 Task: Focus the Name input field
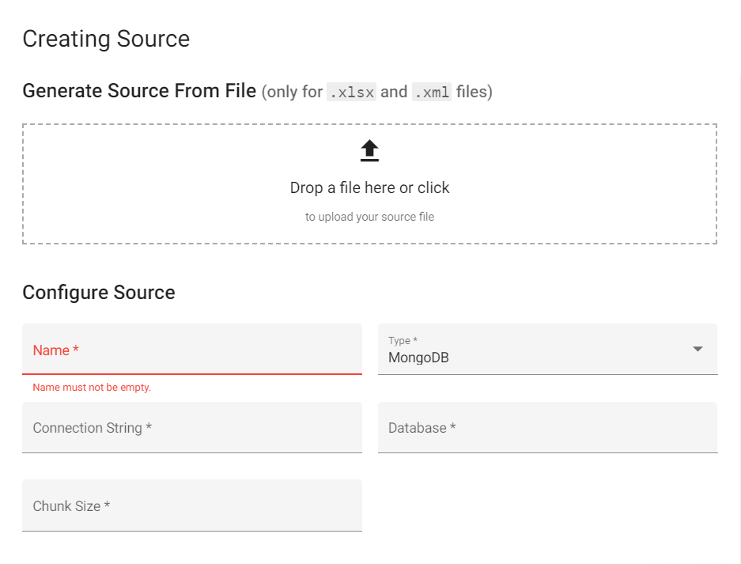(x=192, y=350)
